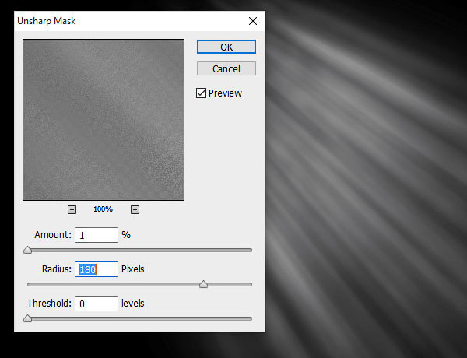Click the Radius pixels input field
467x358 pixels.
pos(97,269)
